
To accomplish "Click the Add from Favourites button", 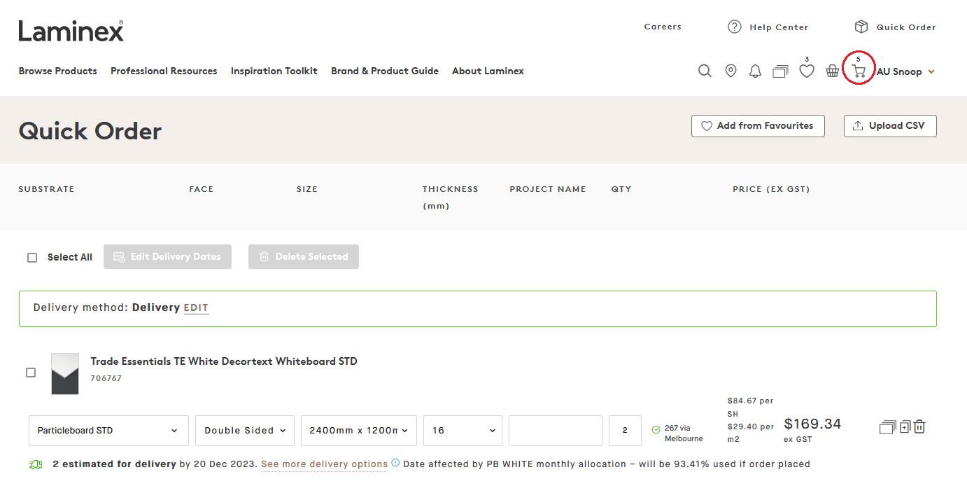I will click(758, 126).
